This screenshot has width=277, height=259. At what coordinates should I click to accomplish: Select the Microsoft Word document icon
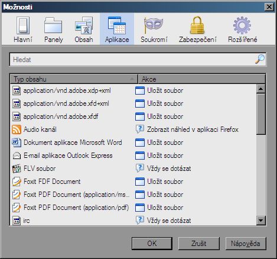[17, 143]
